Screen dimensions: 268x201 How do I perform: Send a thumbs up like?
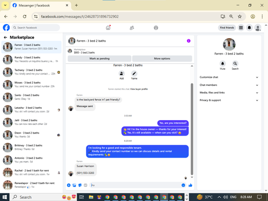[190, 185]
